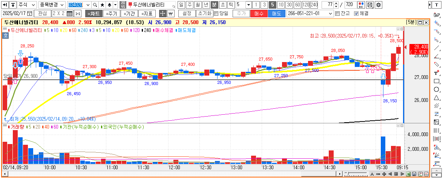Select the 60-minute interval button
The image size is (443, 179).
coord(297,5)
